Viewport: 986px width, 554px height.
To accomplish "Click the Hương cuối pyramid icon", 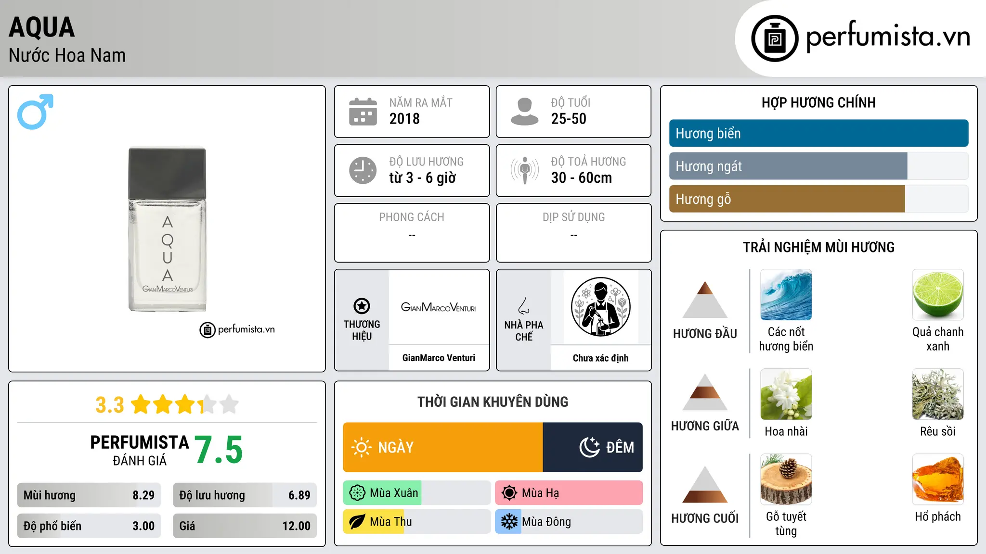I will (705, 484).
